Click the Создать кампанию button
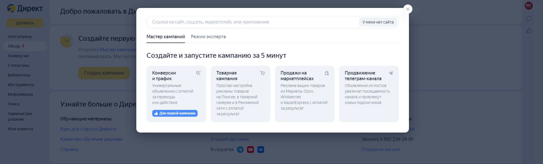The width and height of the screenshot is (543, 164). pos(104,73)
